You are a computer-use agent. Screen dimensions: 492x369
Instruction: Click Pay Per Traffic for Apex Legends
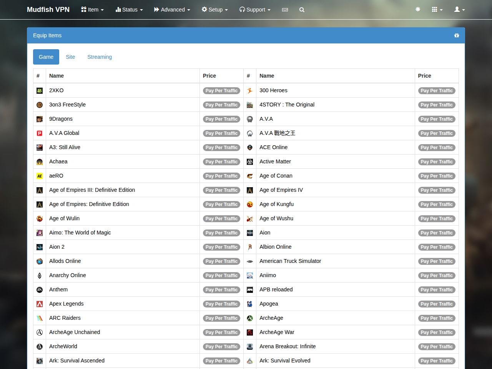pos(221,304)
